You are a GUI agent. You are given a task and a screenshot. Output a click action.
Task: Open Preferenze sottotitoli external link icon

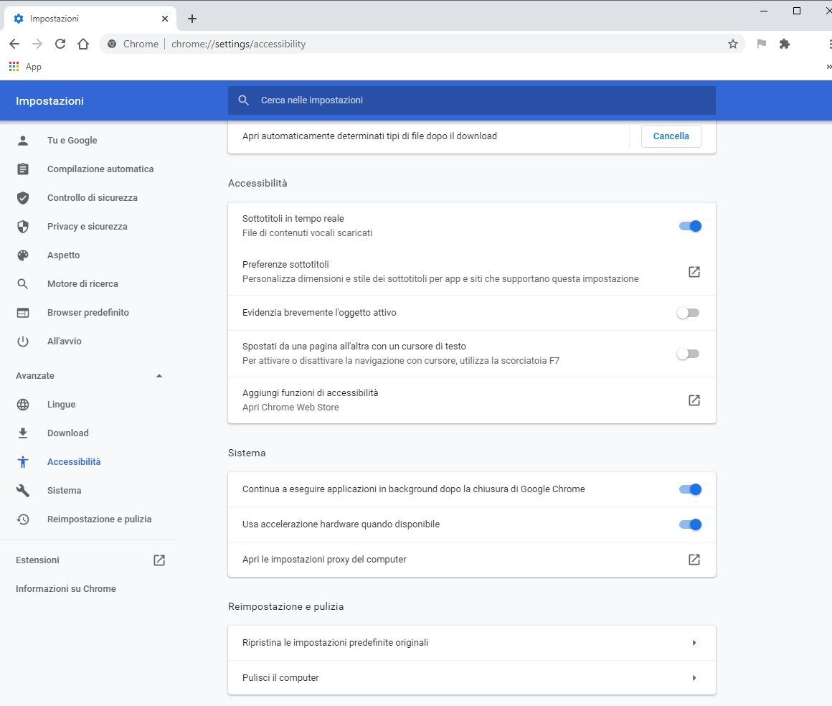pyautogui.click(x=693, y=272)
